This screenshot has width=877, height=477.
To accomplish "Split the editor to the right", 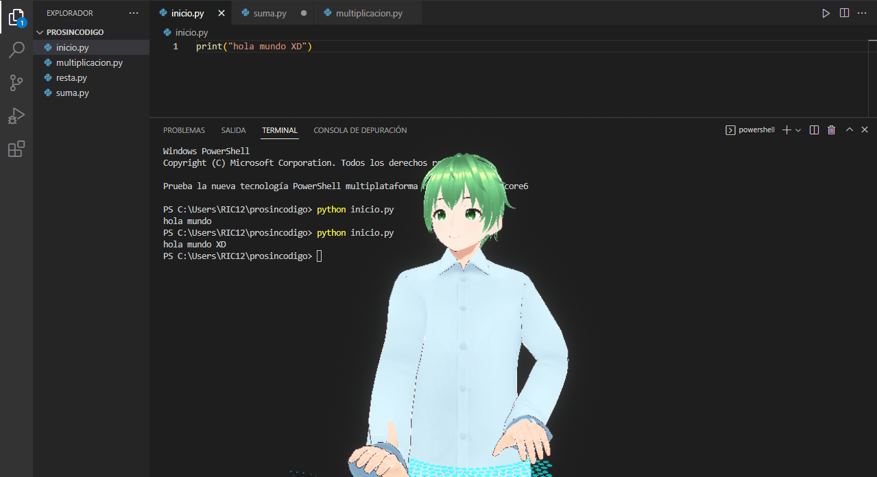I will (844, 13).
